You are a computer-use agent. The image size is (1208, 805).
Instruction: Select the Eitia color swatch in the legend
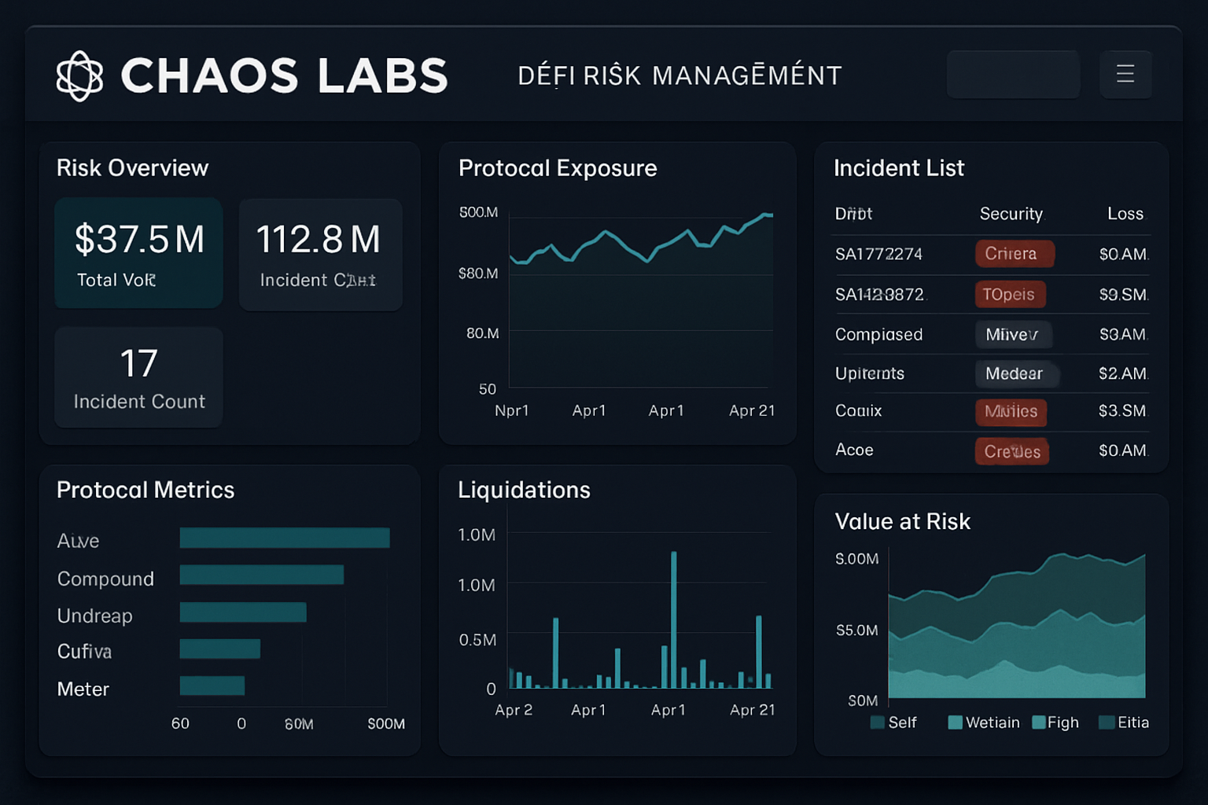(1107, 722)
